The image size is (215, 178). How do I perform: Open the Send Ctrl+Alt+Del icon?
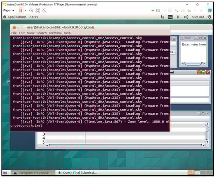tap(31, 11)
